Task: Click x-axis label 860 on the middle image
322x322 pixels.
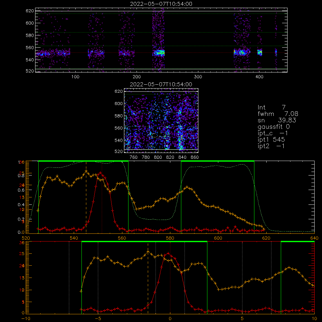Action: [195, 157]
